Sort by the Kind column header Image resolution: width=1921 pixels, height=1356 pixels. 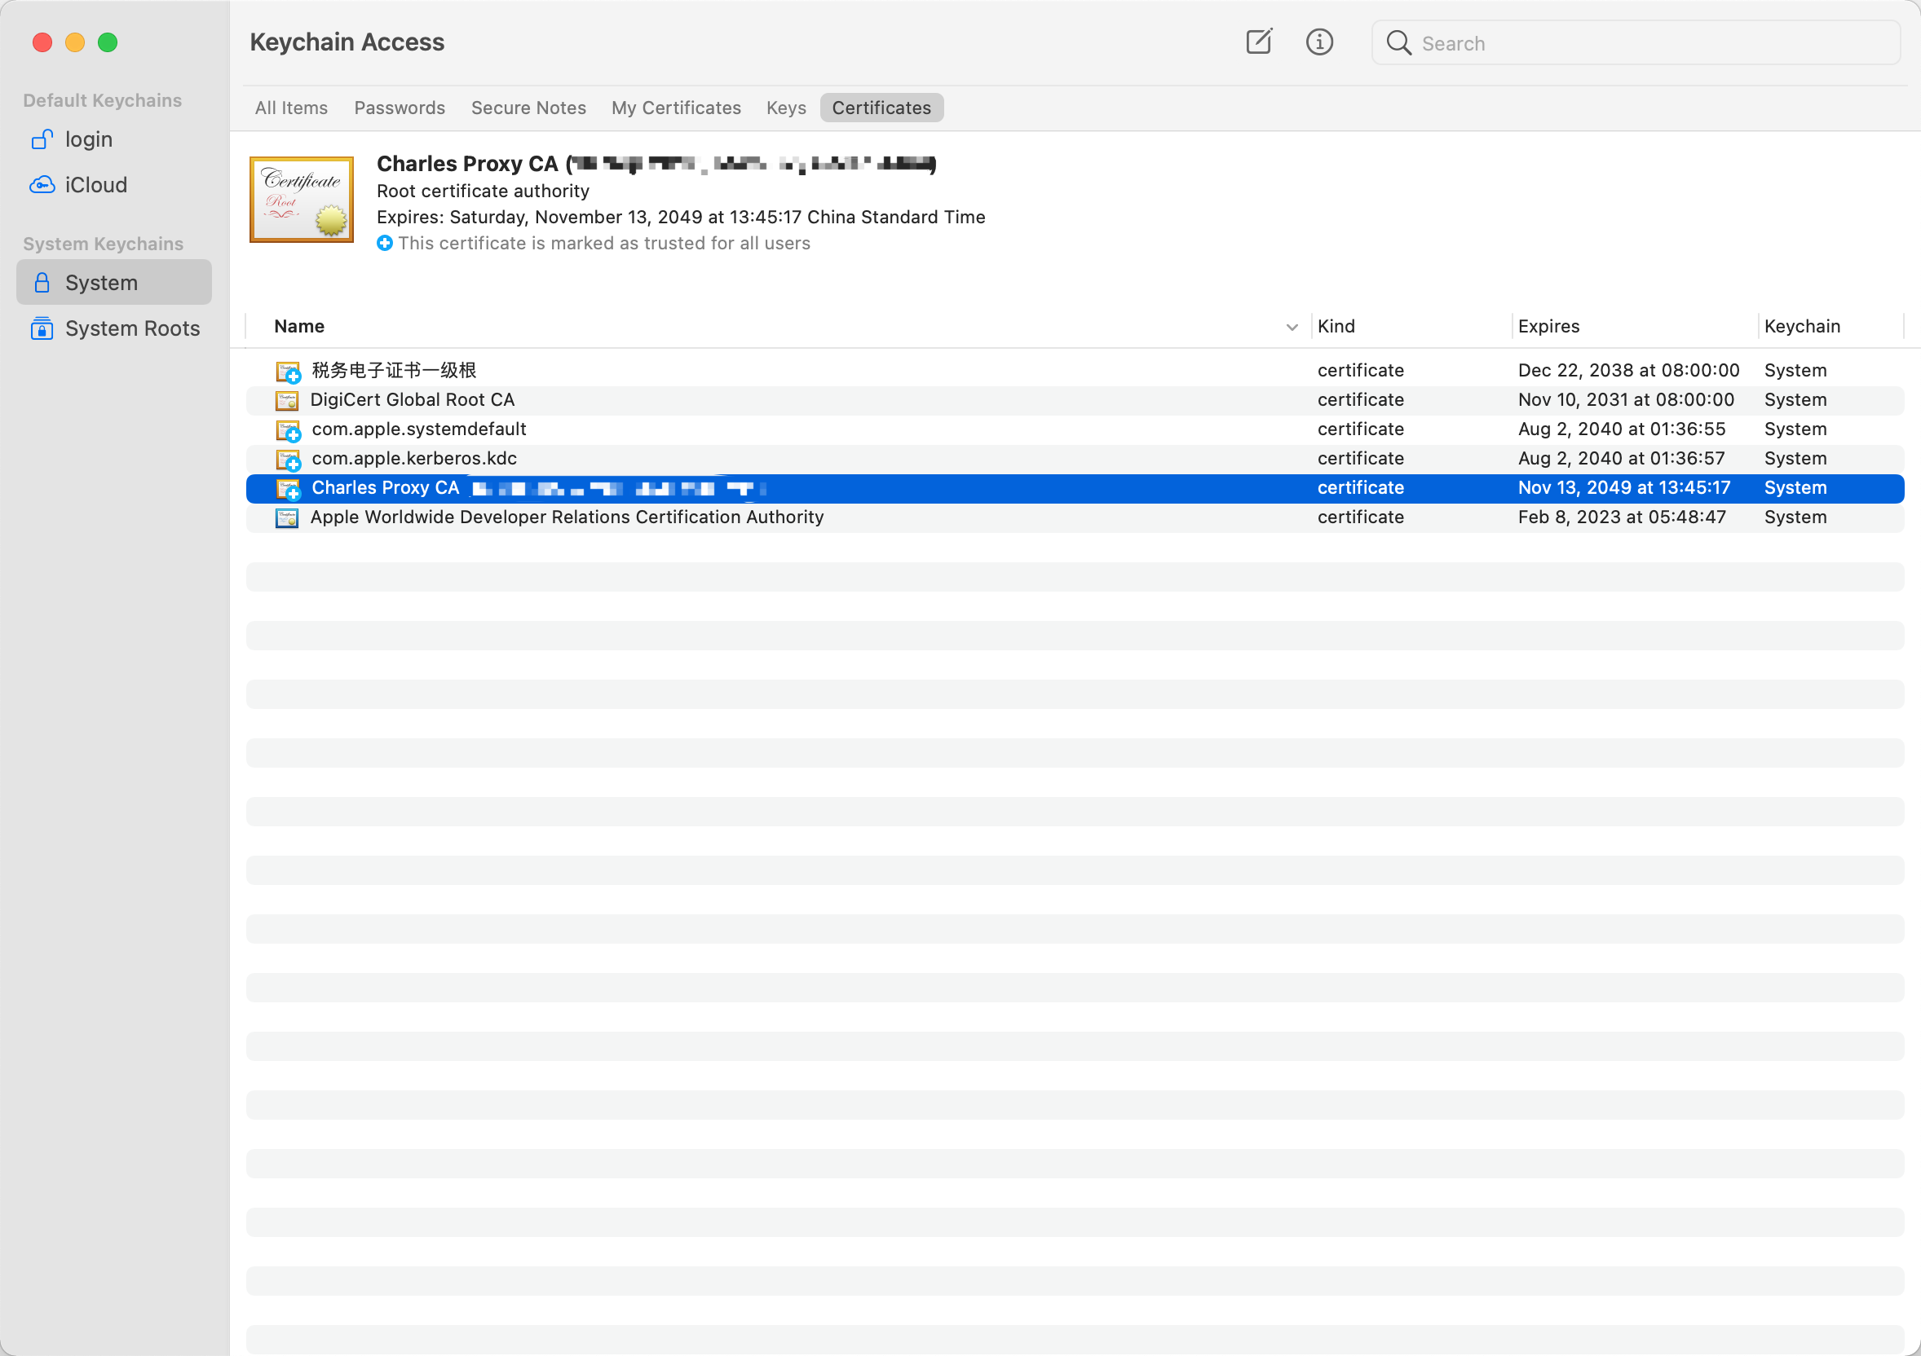tap(1336, 326)
